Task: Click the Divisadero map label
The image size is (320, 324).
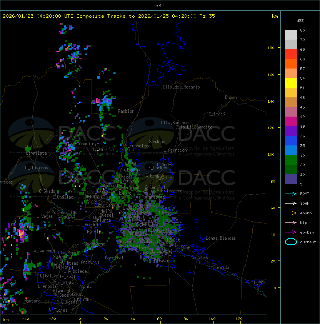Action: coord(171,191)
